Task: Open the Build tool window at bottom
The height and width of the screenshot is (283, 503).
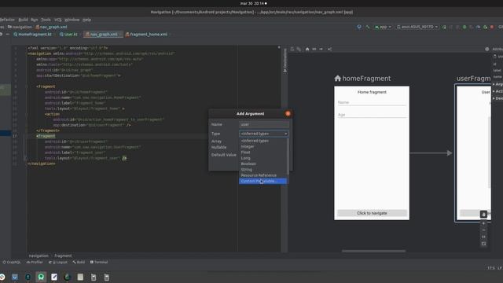Action: point(79,262)
